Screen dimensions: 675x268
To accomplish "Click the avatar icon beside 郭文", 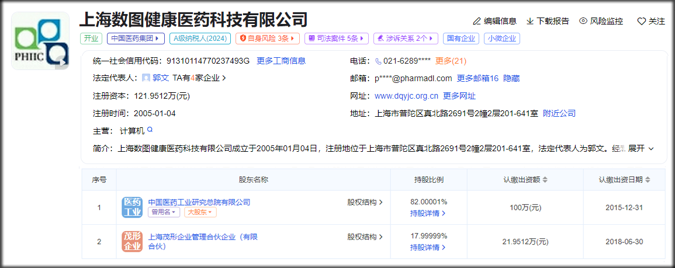I will click(x=146, y=78).
